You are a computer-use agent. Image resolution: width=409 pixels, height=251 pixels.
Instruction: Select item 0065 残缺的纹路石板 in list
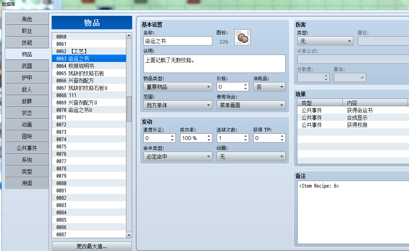click(x=89, y=73)
